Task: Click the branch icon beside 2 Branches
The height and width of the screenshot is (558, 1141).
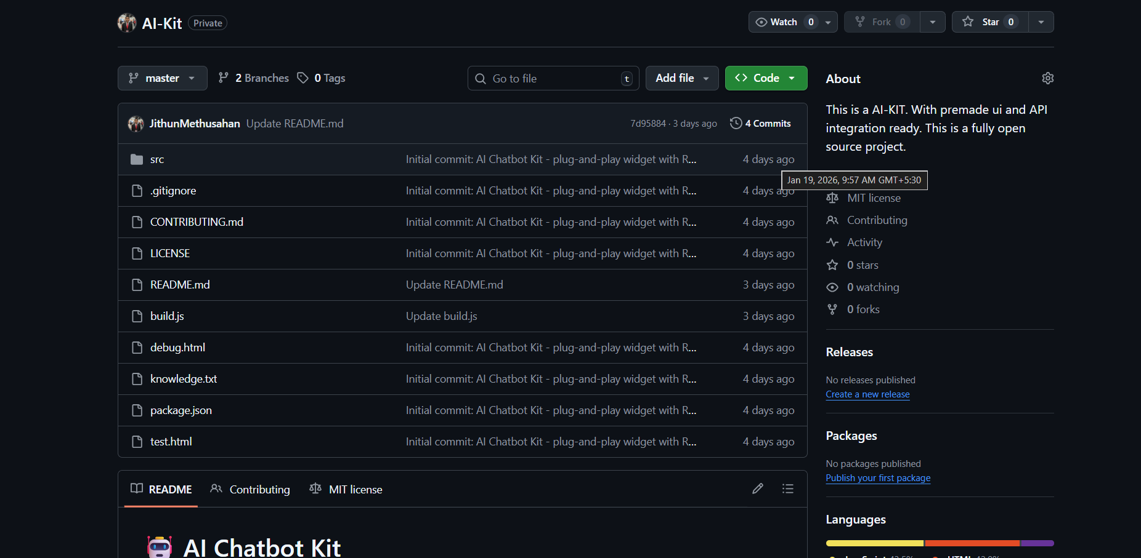Action: click(x=224, y=78)
